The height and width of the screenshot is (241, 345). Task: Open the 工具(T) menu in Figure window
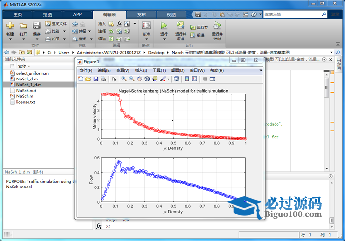pos(159,70)
